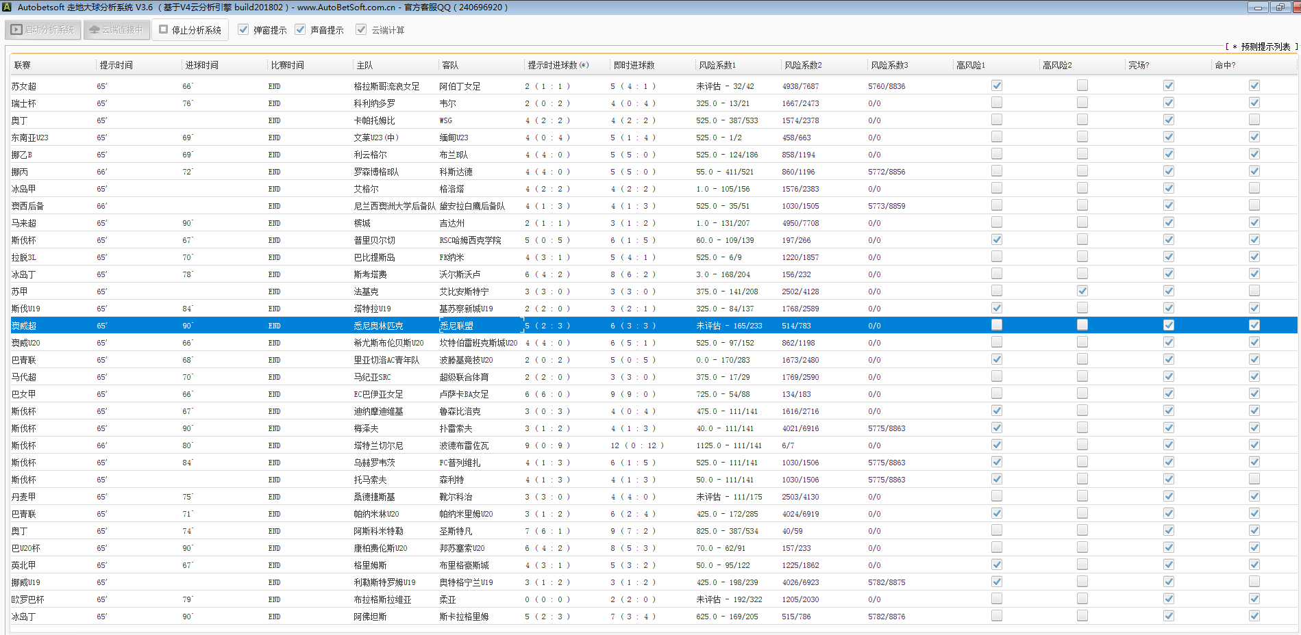
Task: Toggle the 云端计算 checkbox
Action: [361, 29]
